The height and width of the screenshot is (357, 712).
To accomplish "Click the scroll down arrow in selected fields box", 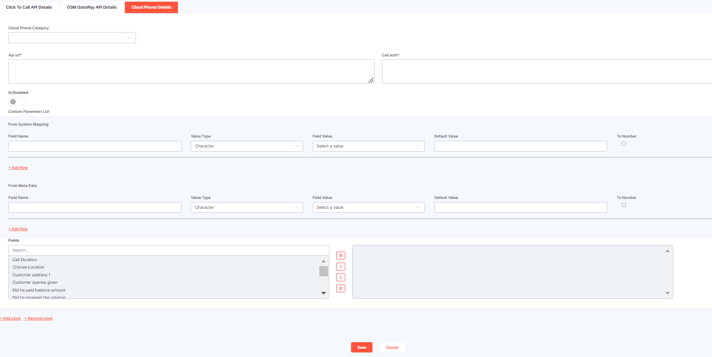I will point(667,293).
